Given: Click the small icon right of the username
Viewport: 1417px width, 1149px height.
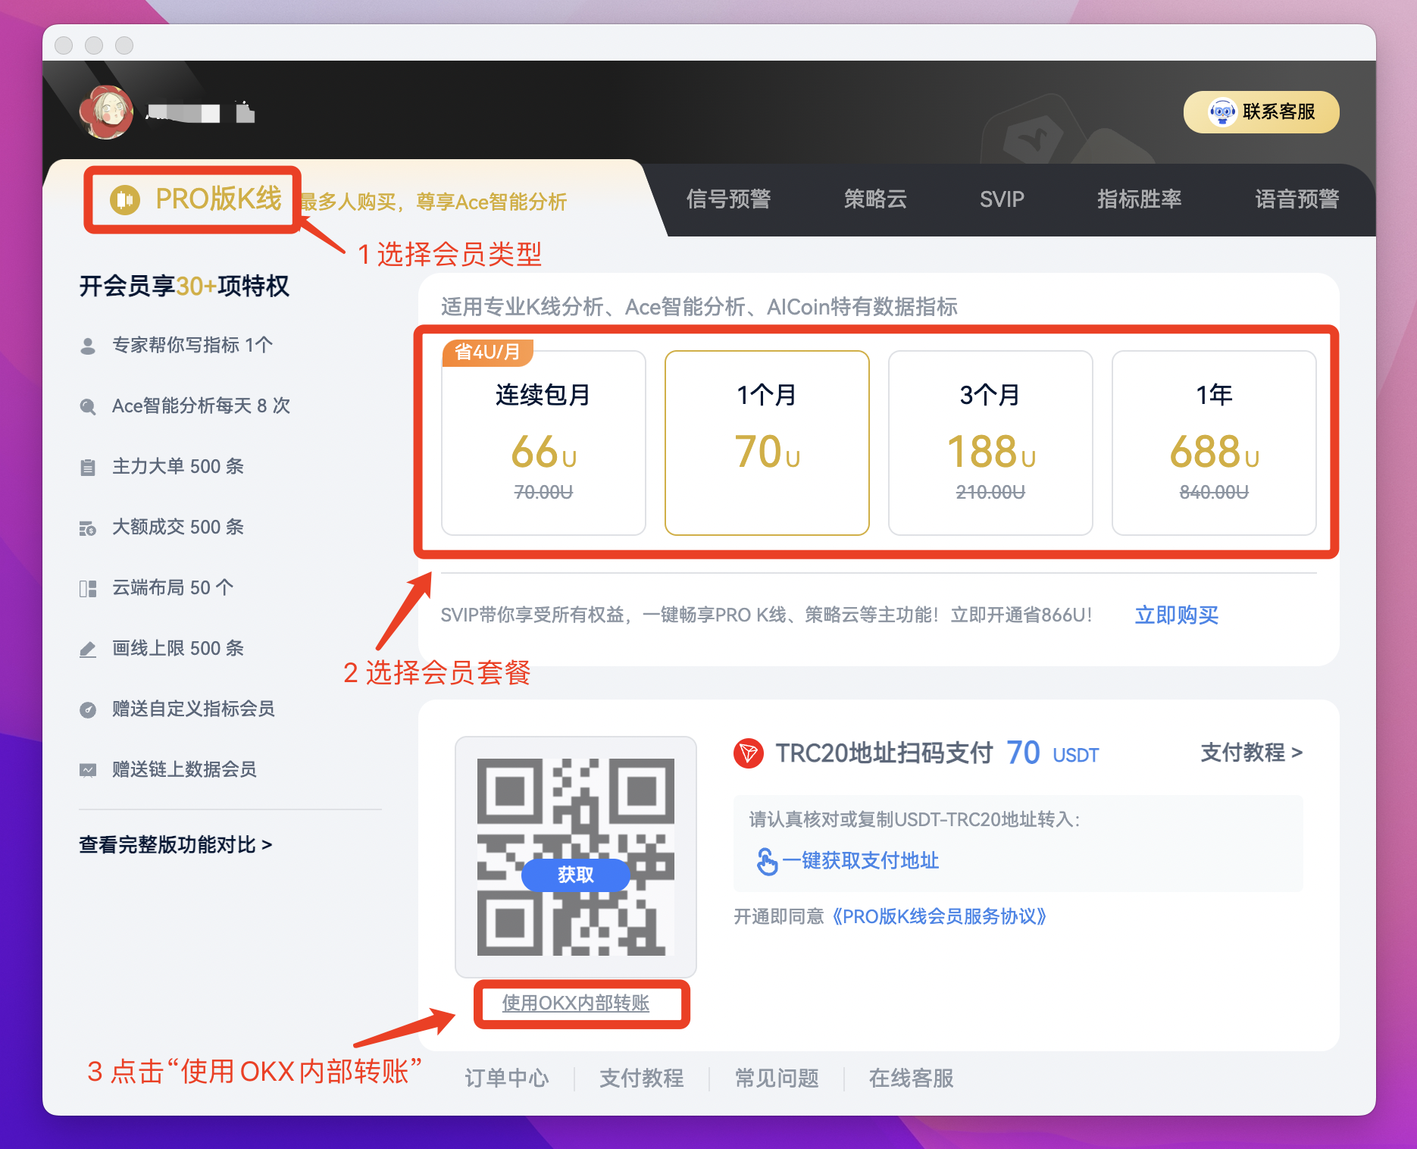Looking at the screenshot, I should [x=245, y=112].
